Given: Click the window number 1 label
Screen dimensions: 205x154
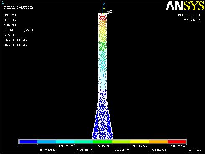Looking at the screenshot, I should click(x=3, y=3).
